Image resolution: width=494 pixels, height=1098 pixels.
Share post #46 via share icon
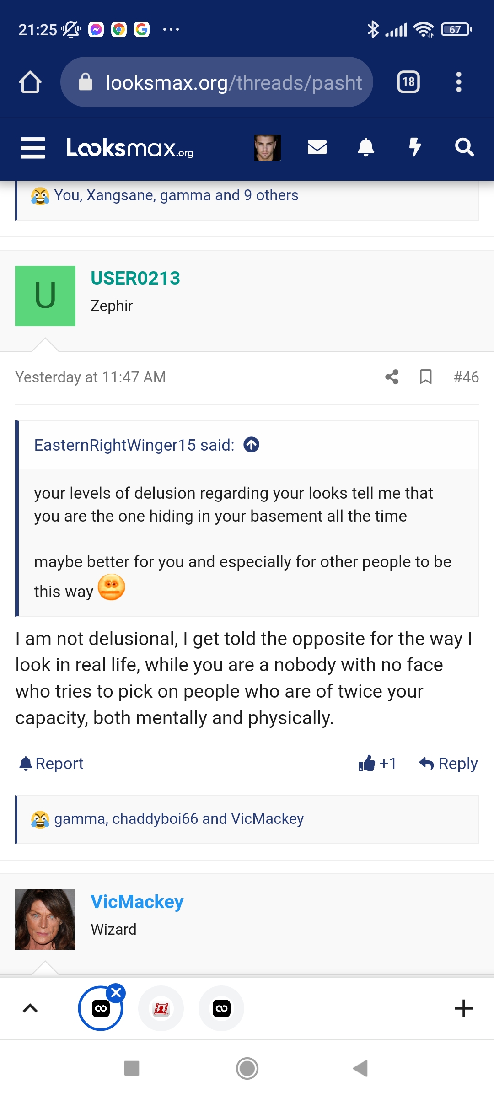point(392,377)
